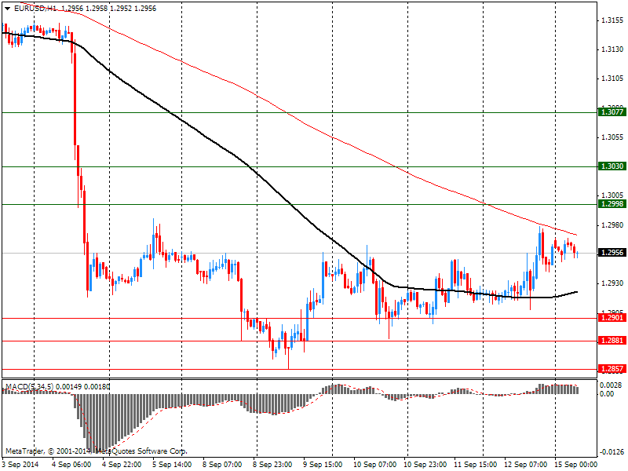Click the 5 Sep 14:00 time axis label
Viewport: 628px width, 471px height.
point(172,465)
